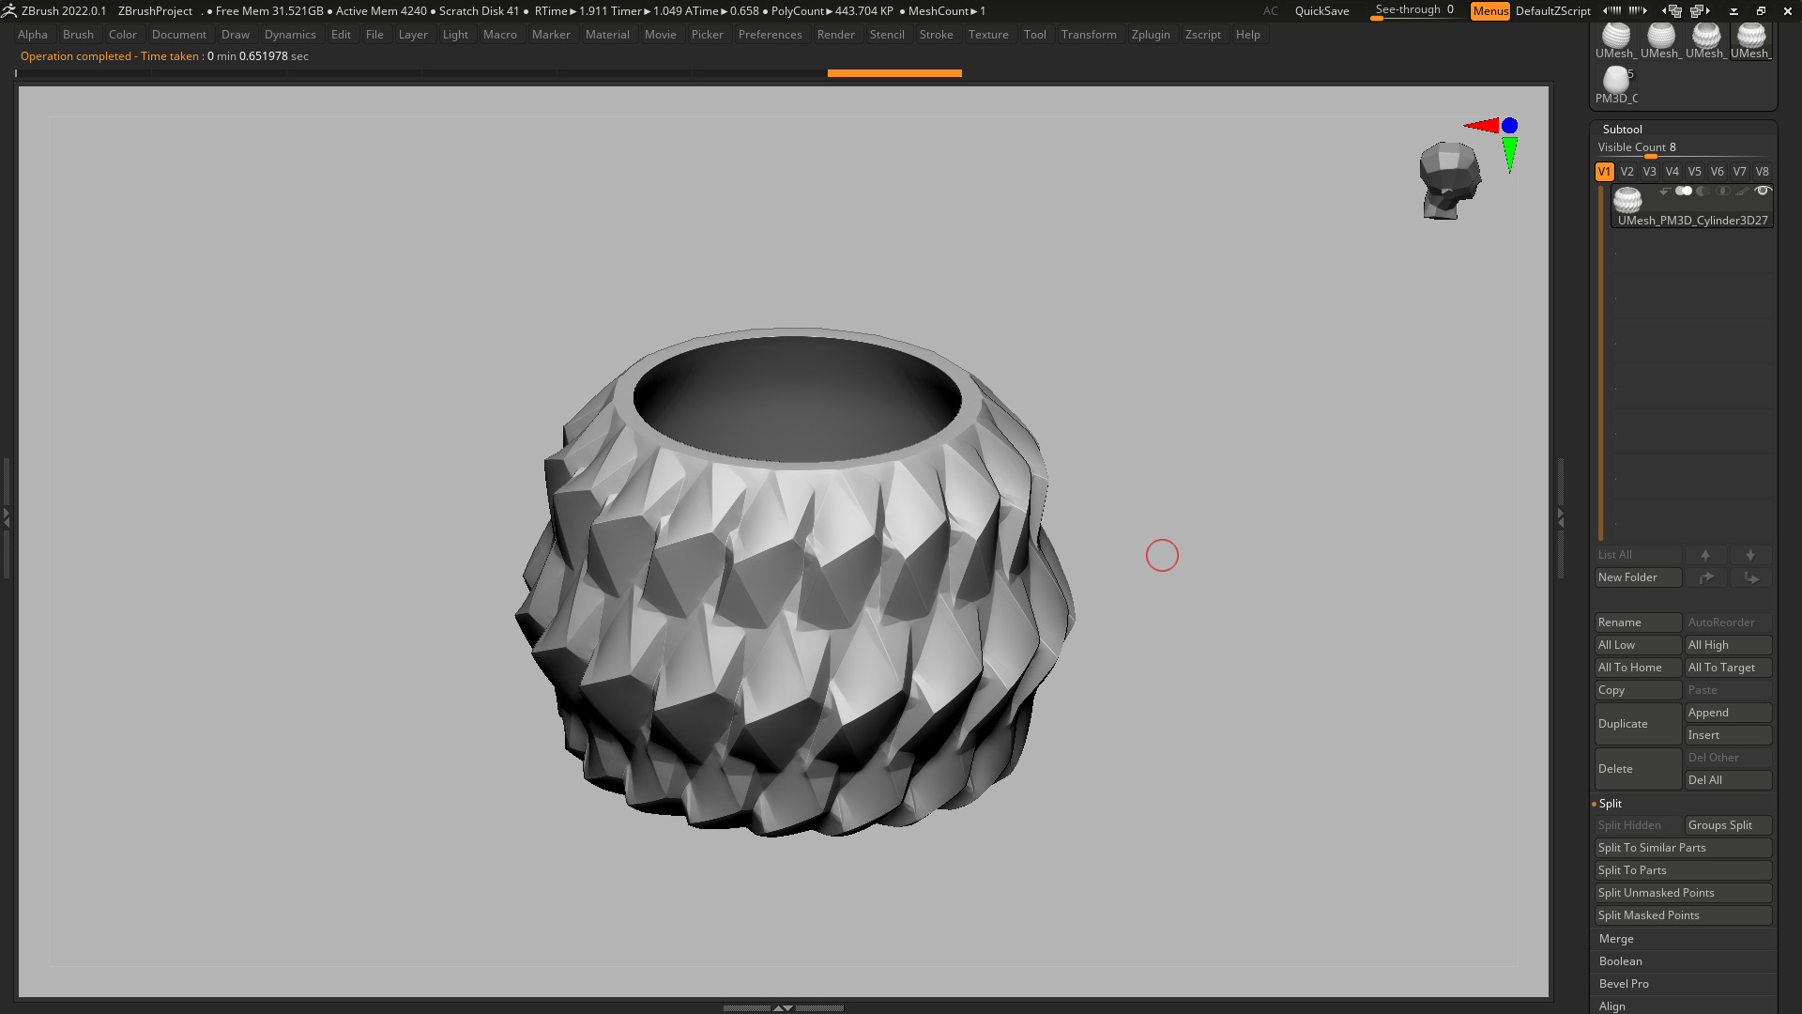Click the hide-to-tray icon in title bar
Image resolution: width=1802 pixels, height=1014 pixels.
coord(1733,10)
